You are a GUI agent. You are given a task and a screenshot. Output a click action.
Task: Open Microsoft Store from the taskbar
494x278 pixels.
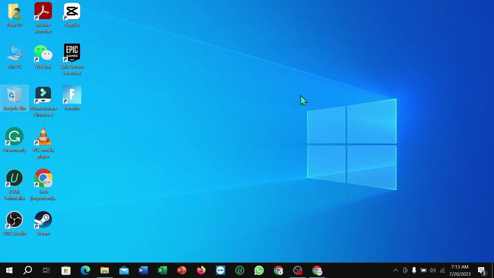click(66, 270)
